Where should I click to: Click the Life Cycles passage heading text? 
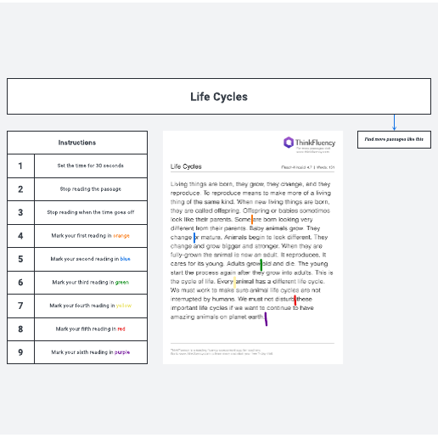pos(186,166)
